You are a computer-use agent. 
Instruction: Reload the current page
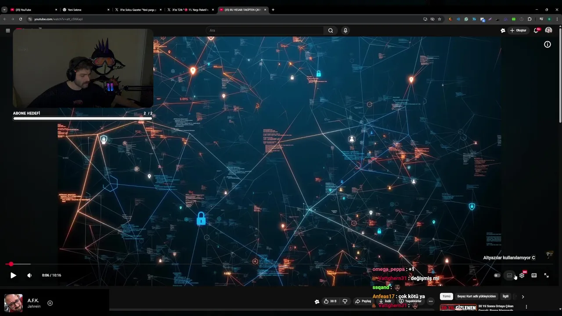(x=20, y=19)
